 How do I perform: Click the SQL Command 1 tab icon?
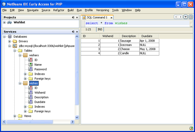(84, 17)
